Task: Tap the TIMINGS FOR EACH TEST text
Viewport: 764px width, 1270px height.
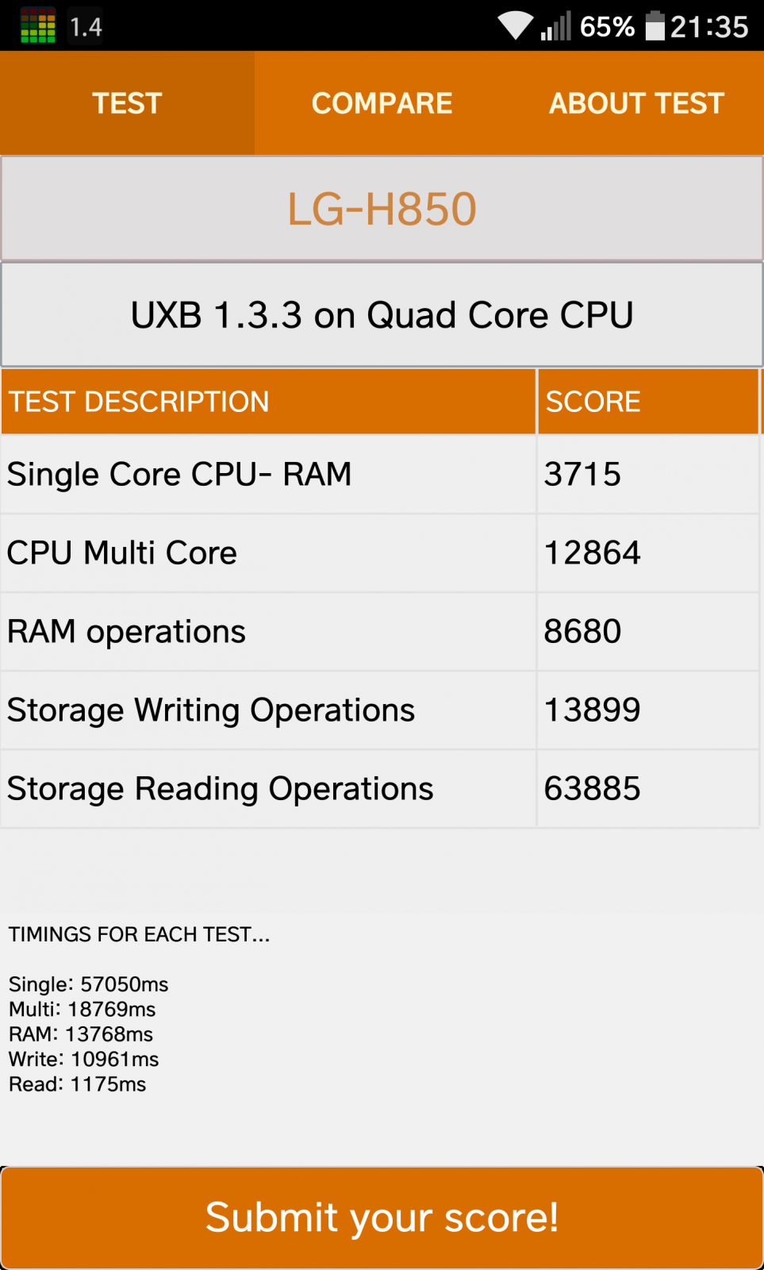Action: 140,934
